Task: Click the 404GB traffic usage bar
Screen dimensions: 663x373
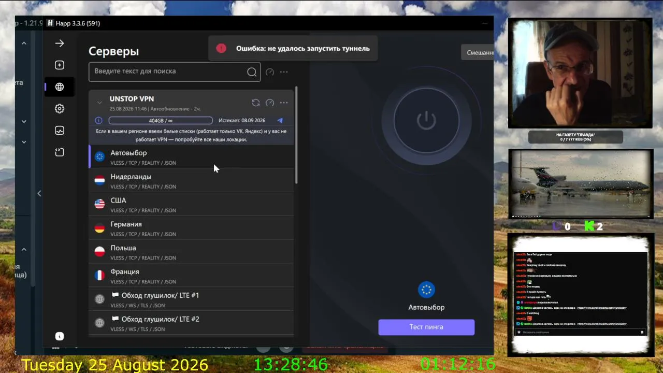Action: coord(161,121)
